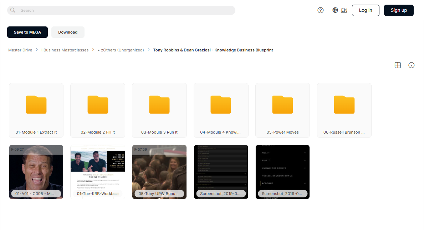This screenshot has width=424, height=230.
Task: Open the 03-Module 3 Run It folder icon
Action: click(x=159, y=105)
